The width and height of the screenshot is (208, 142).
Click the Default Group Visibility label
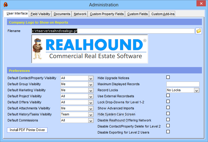point(24,84)
